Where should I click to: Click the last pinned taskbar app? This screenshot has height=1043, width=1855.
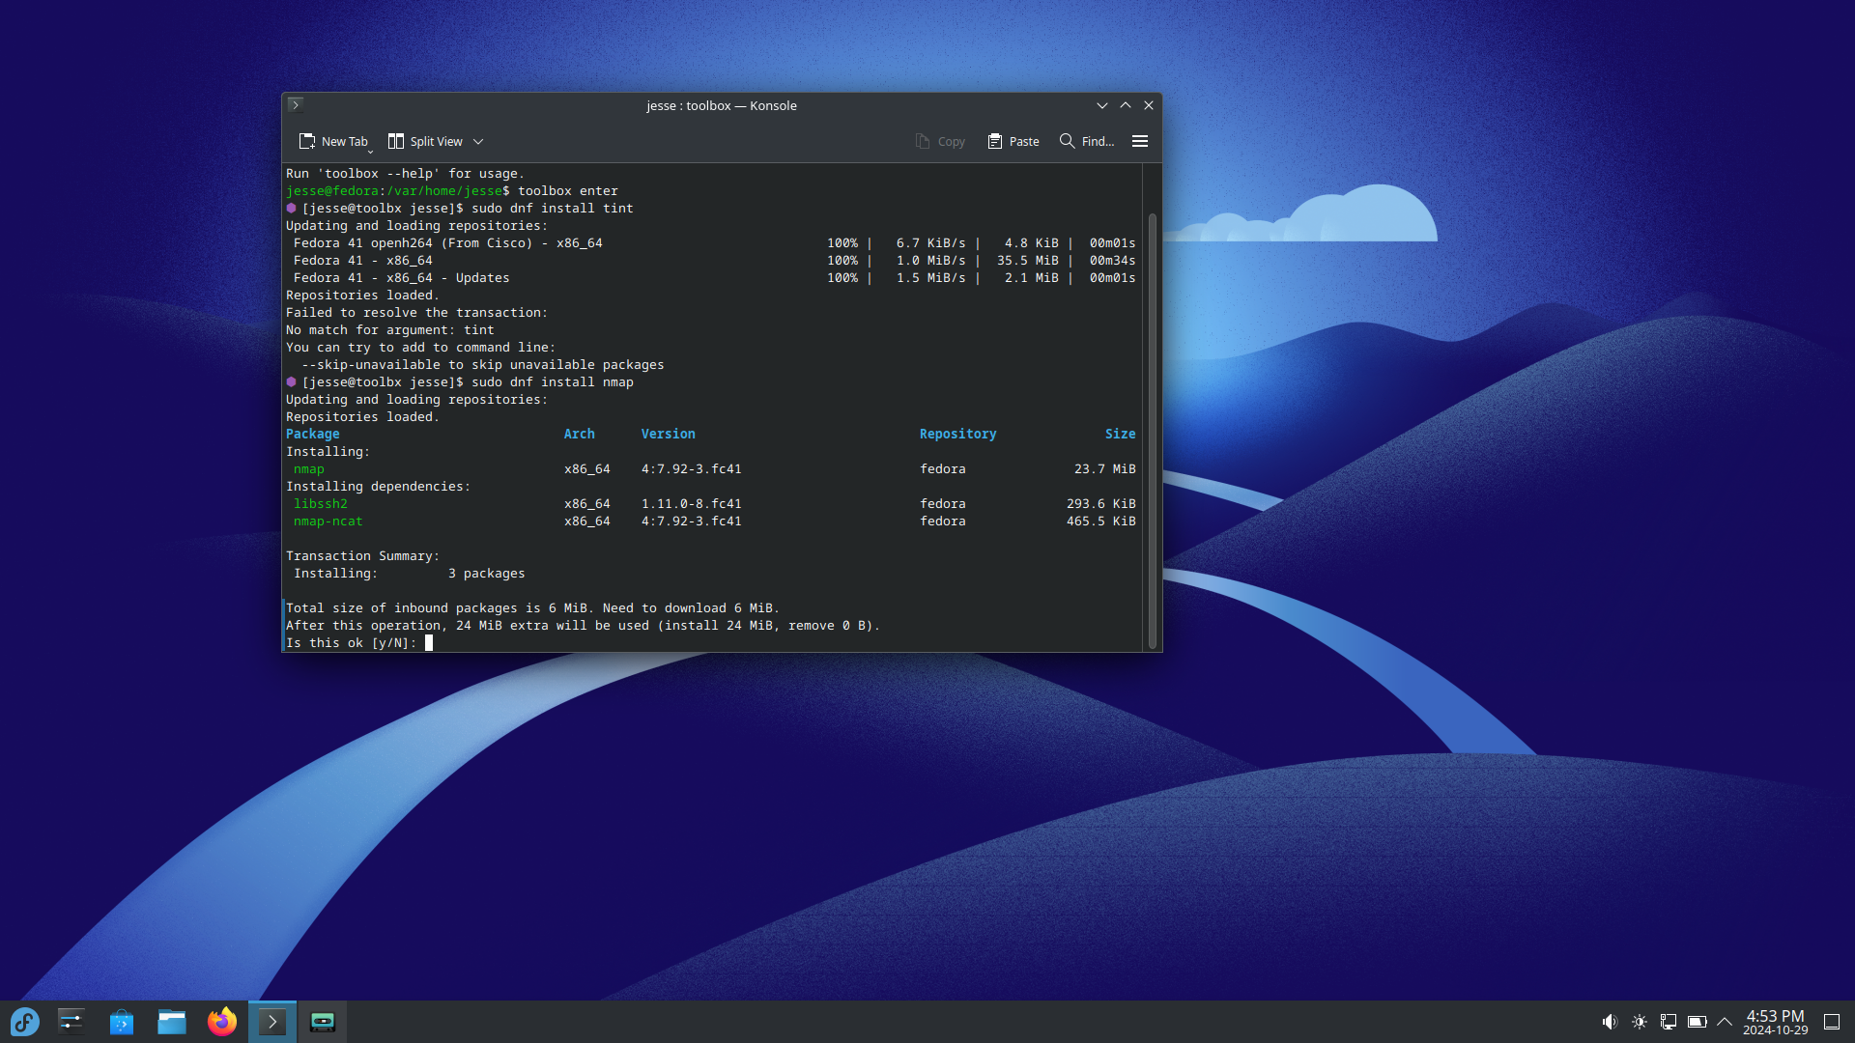coord(323,1022)
